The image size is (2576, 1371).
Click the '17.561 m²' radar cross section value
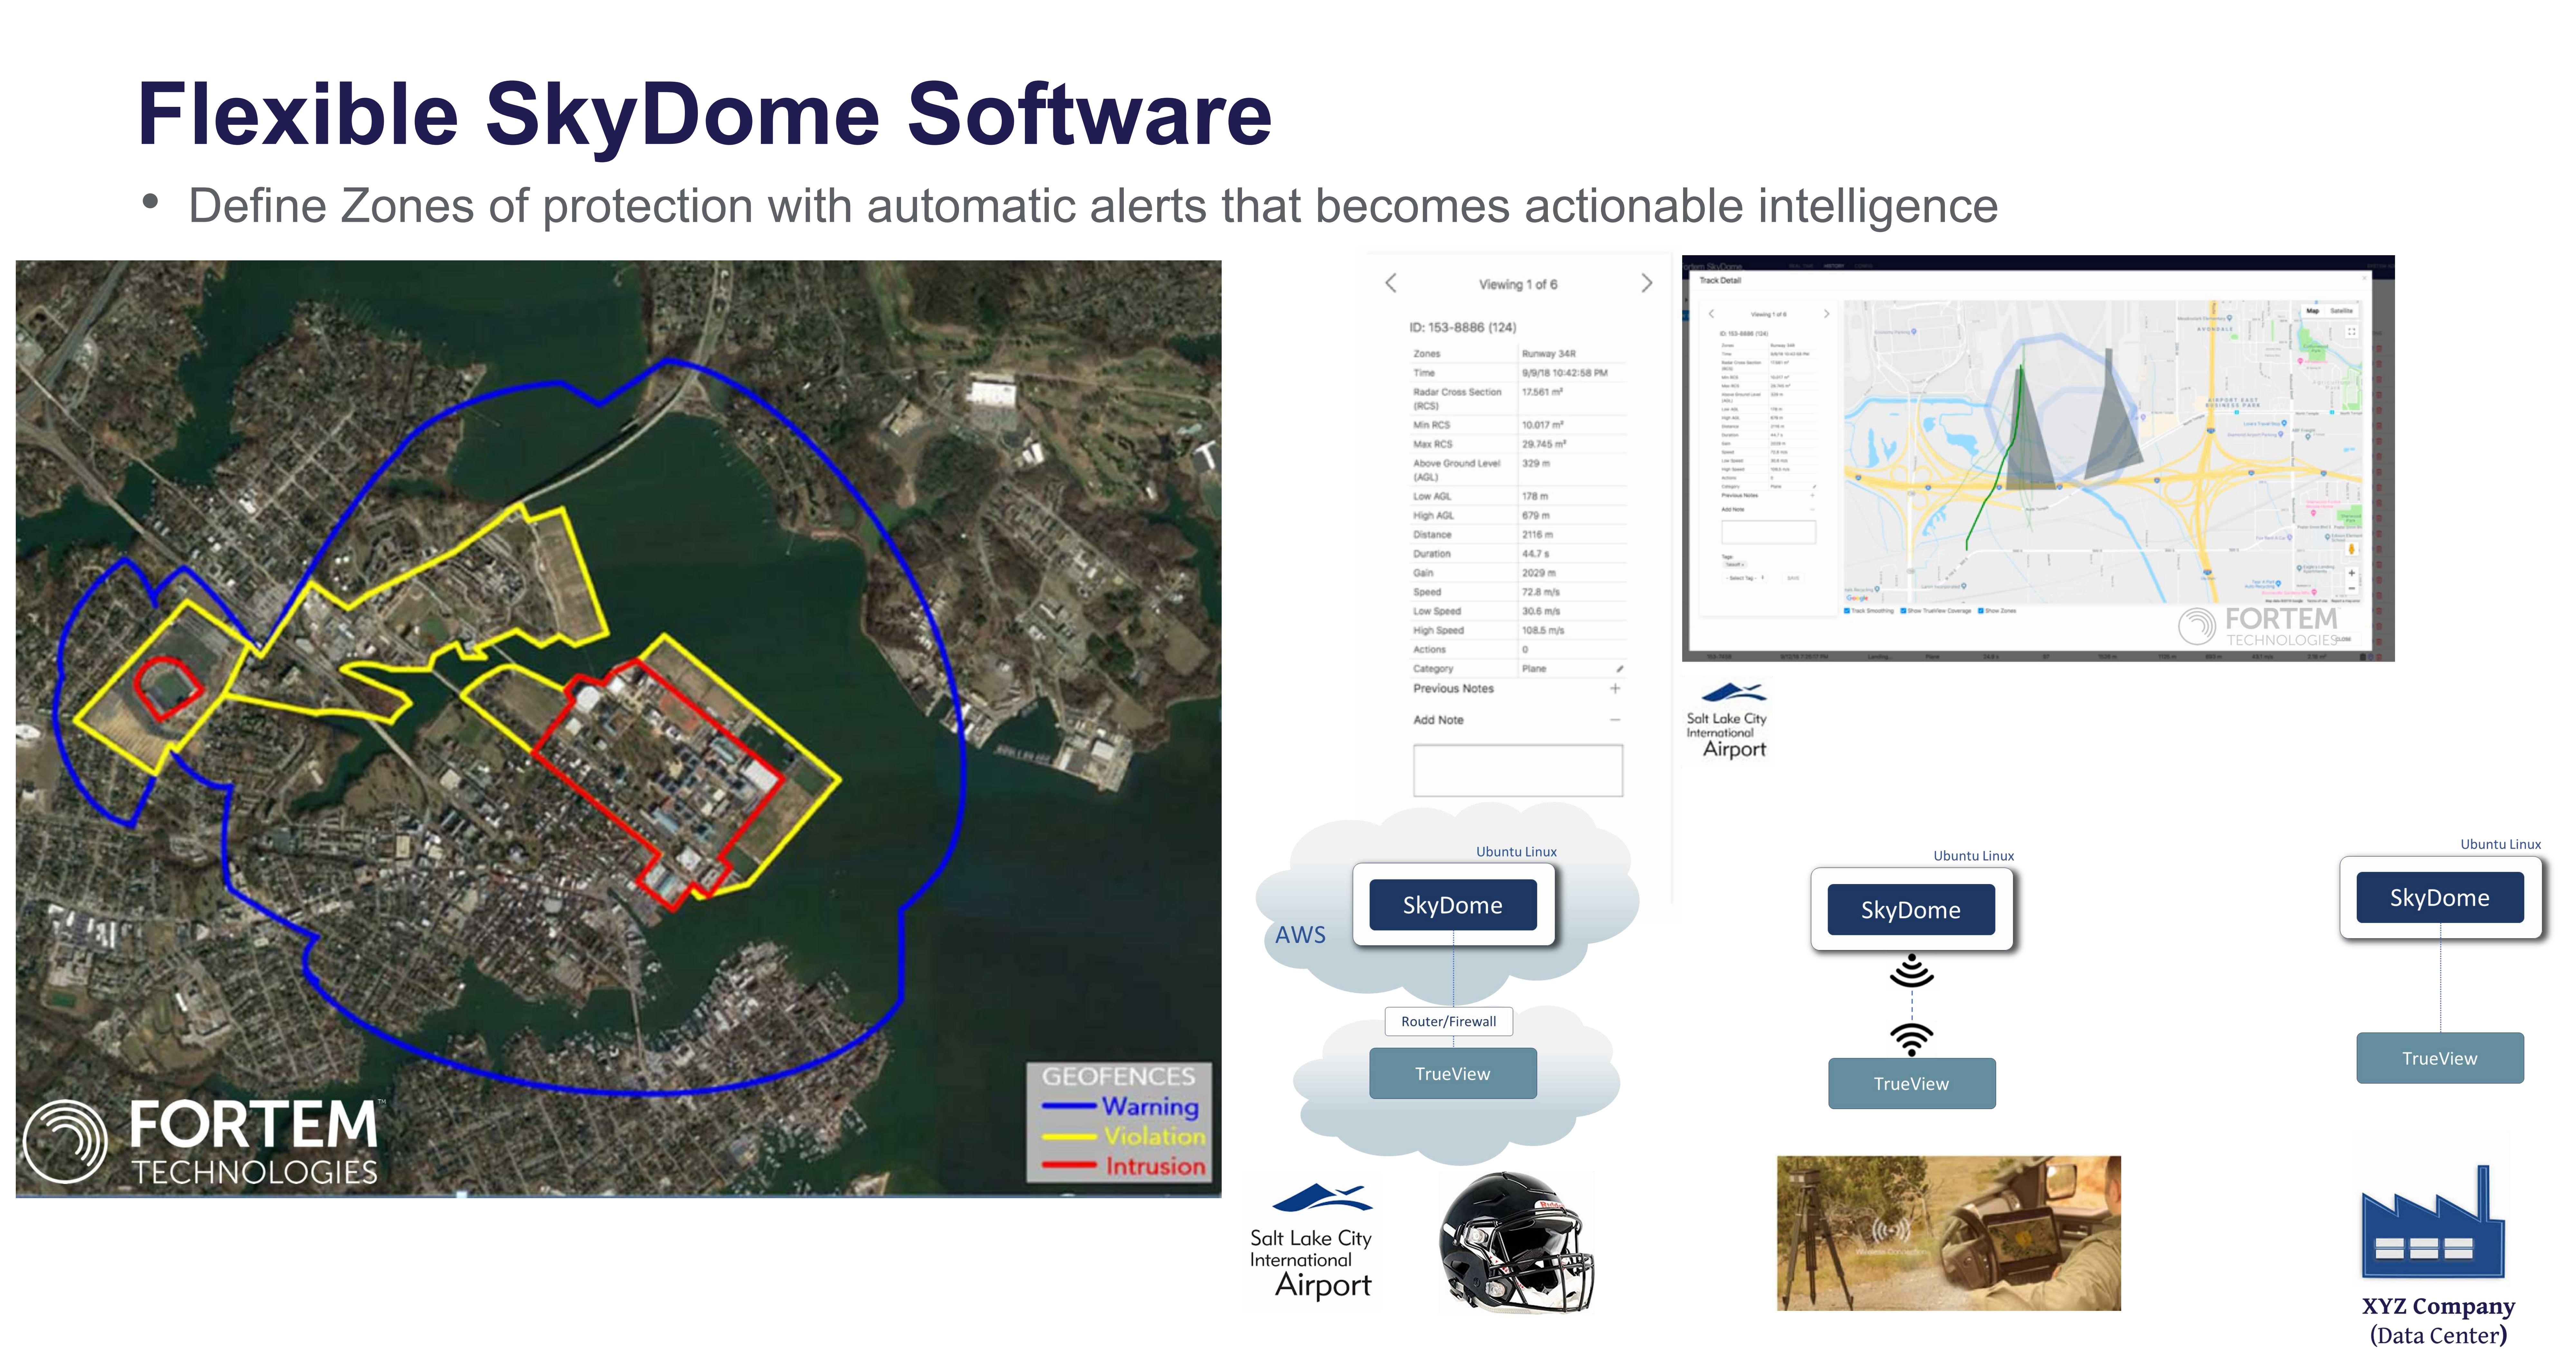point(1542,392)
